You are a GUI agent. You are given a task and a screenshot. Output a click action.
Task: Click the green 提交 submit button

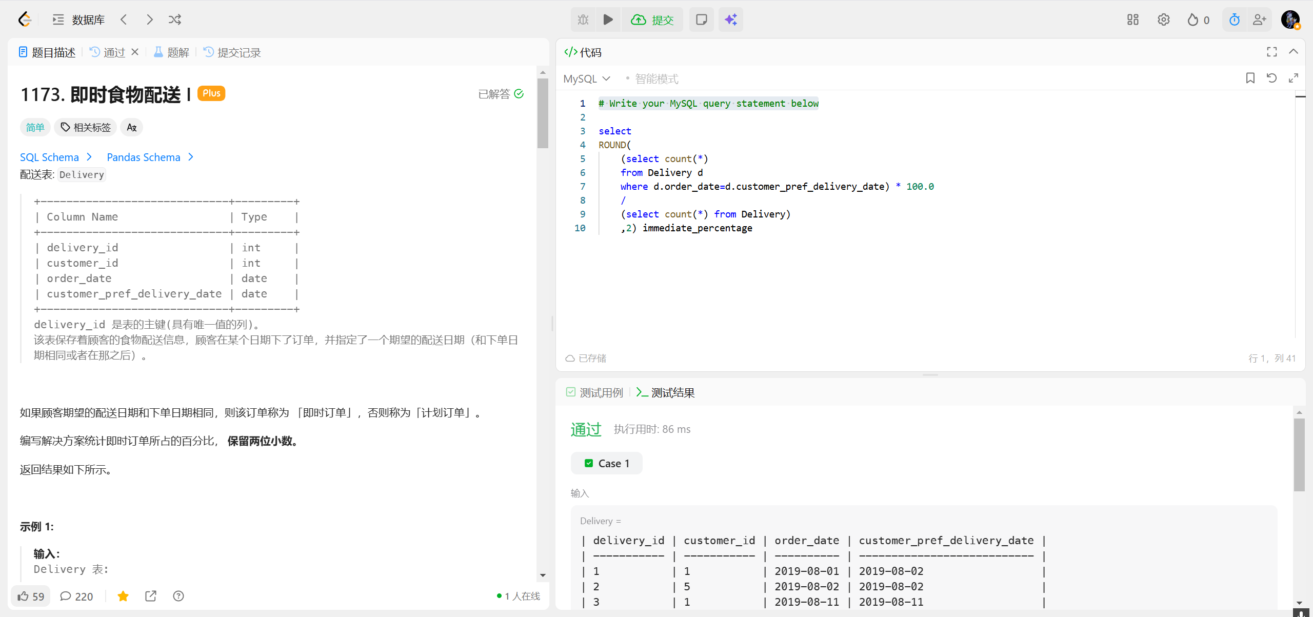tap(652, 19)
